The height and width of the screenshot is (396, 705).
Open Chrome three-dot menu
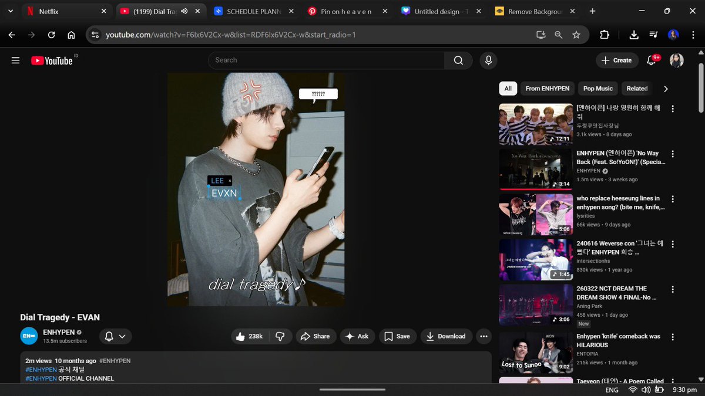(x=693, y=35)
